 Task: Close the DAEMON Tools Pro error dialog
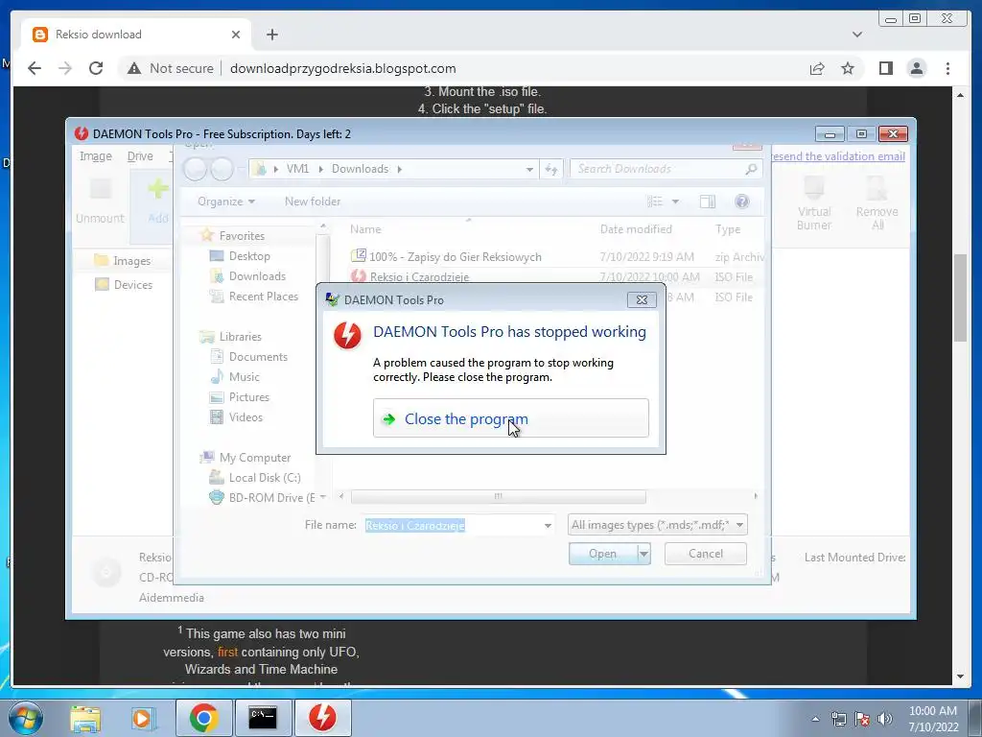642,299
